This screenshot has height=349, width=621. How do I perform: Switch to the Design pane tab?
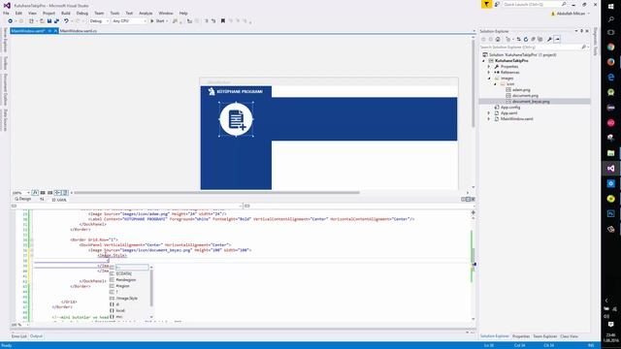(23, 200)
